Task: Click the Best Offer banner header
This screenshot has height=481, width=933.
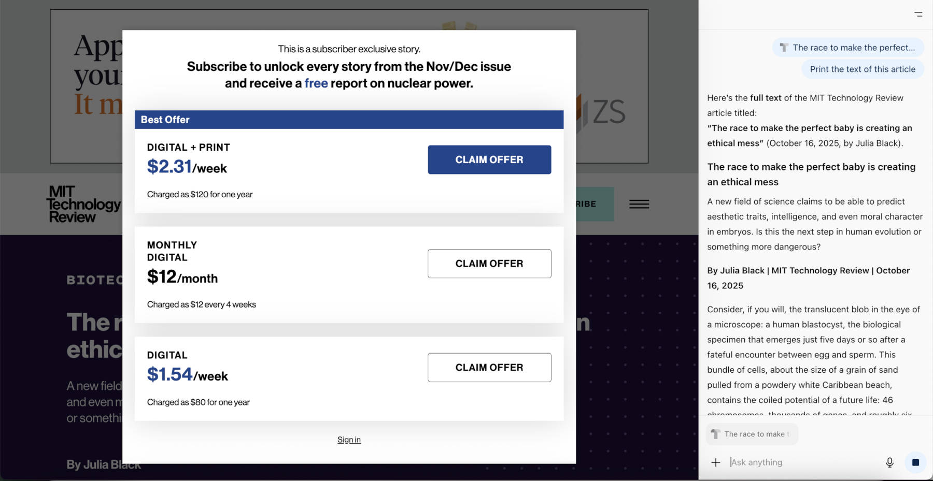Action: point(349,120)
